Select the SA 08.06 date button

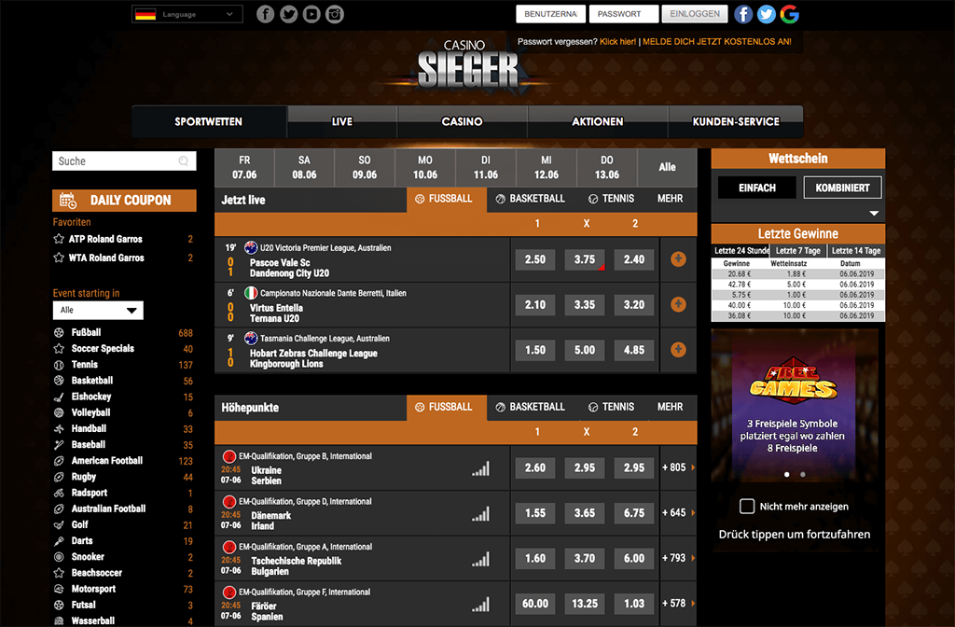(304, 168)
